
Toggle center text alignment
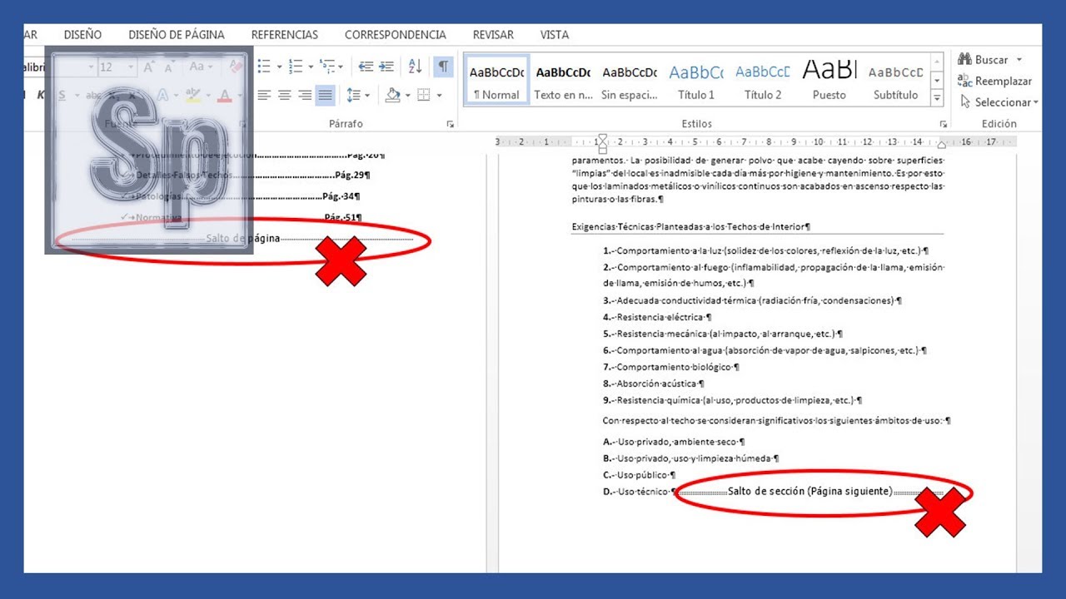[285, 96]
